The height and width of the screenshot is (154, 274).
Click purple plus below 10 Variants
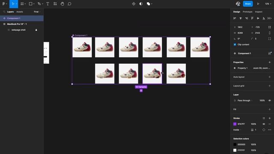pyautogui.click(x=141, y=91)
